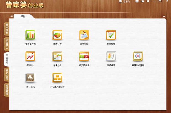Click the 销售排行榜 label text
Image resolution: width=171 pixels, height=113 pixels.
coord(30,44)
